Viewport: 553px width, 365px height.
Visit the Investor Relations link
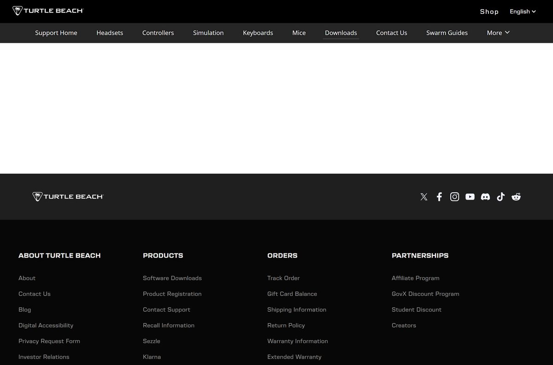tap(44, 357)
